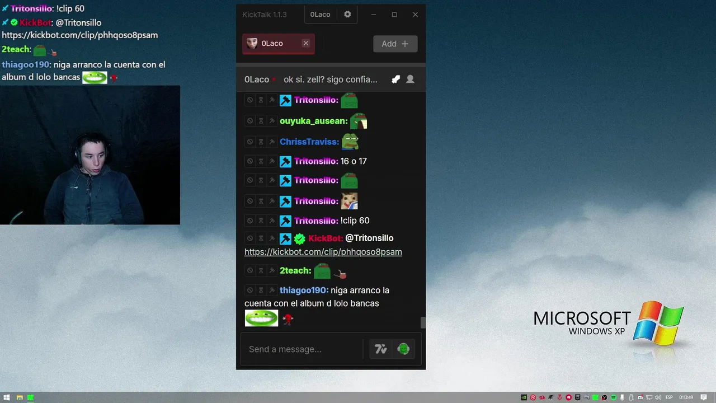Click gavel icon on ouyuka_ausean's message
Viewport: 716px width, 403px height.
[x=272, y=120]
